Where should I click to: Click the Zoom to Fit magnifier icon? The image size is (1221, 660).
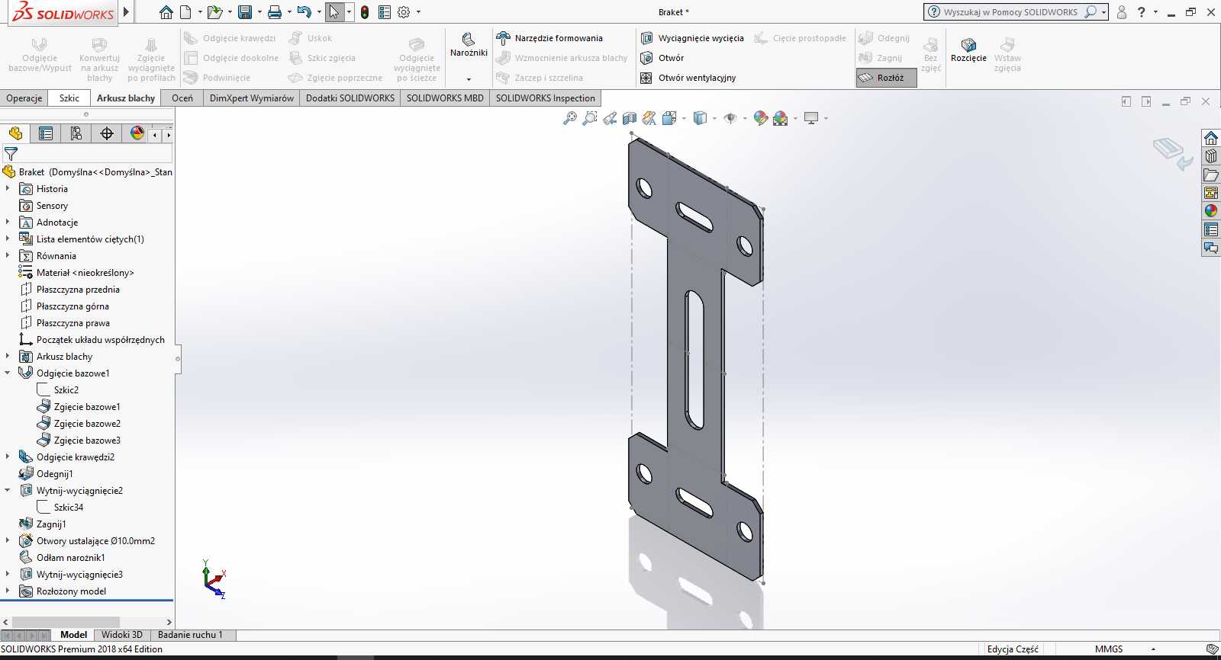(569, 118)
